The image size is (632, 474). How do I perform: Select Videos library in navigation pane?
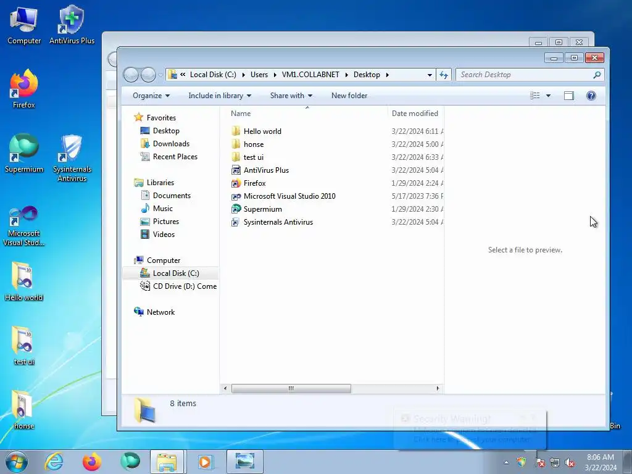pos(164,234)
